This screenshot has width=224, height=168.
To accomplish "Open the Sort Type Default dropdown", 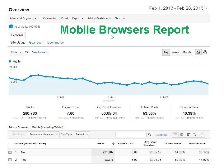I will click(82, 134).
